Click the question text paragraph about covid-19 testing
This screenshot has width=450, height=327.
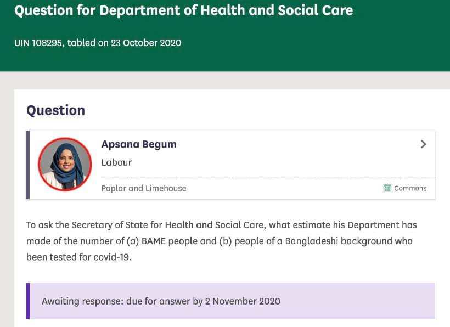pyautogui.click(x=222, y=241)
